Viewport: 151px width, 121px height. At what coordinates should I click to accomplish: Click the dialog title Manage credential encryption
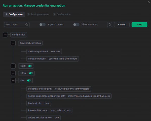pos(34,6)
